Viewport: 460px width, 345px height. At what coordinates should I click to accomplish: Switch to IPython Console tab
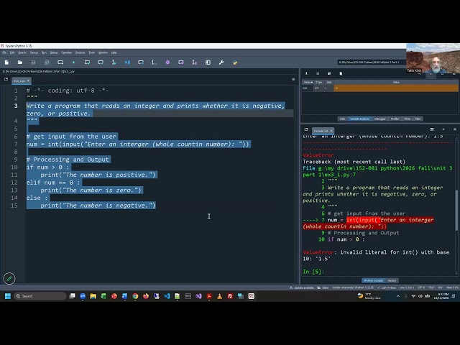click(x=374, y=280)
